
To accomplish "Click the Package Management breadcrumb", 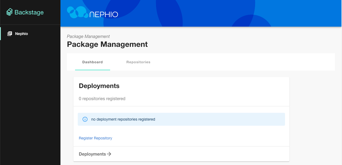I will pyautogui.click(x=88, y=36).
